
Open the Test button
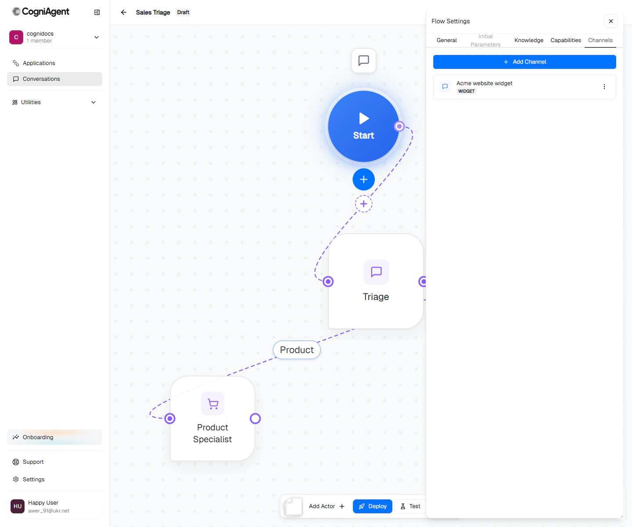pyautogui.click(x=410, y=506)
